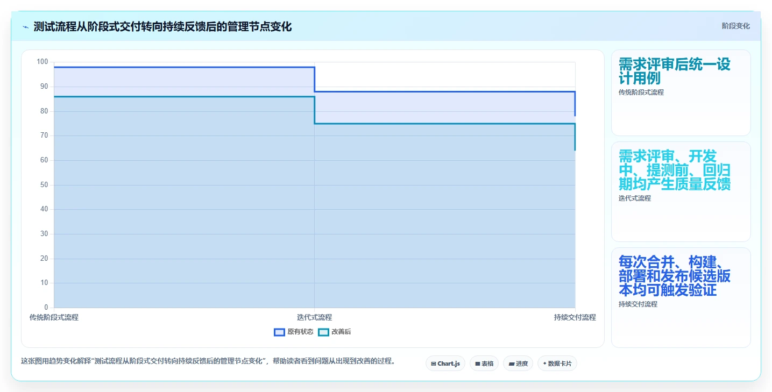This screenshot has width=772, height=392.
Task: Click the x-axis label 迭代式流程
Action: (315, 317)
